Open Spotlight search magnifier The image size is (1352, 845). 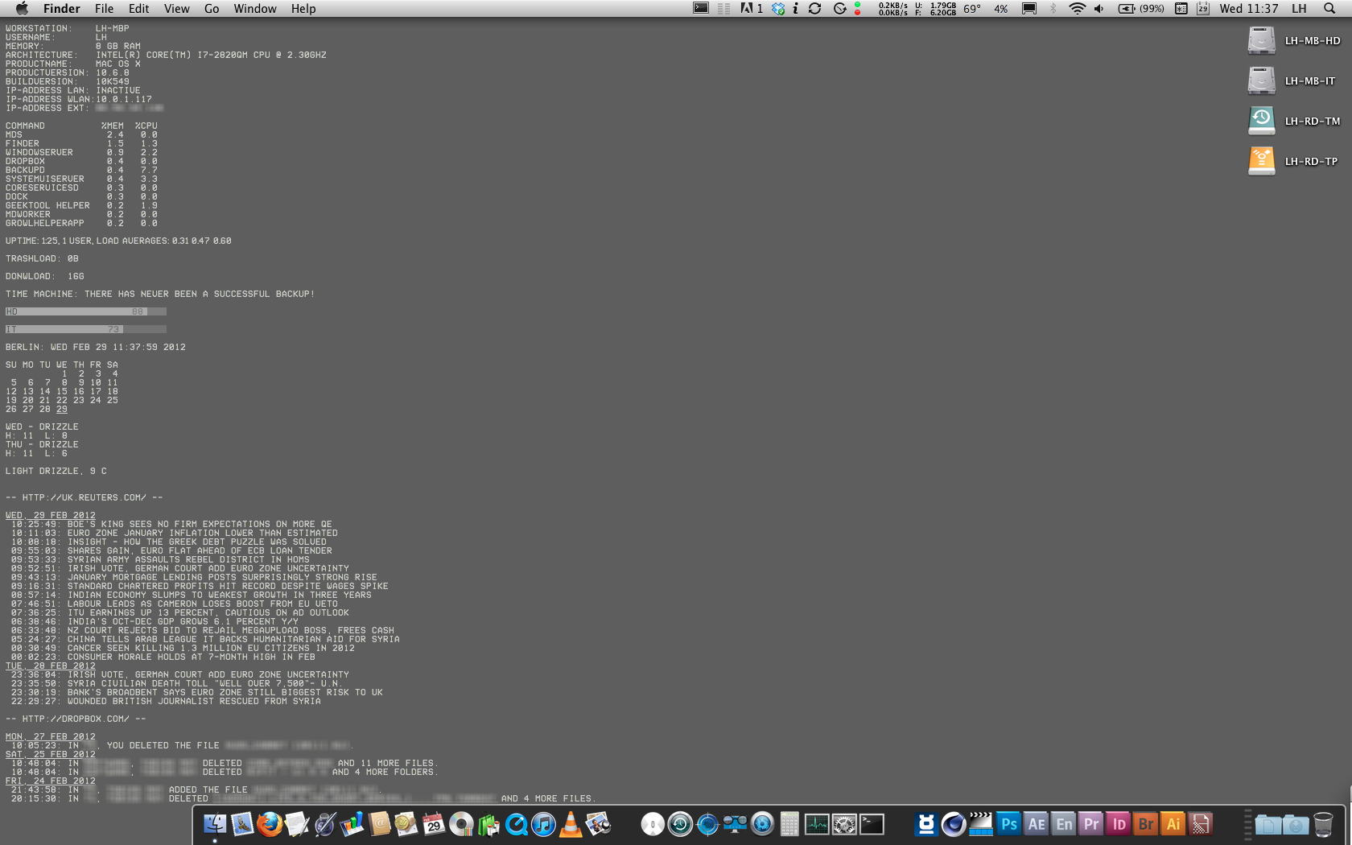pyautogui.click(x=1329, y=8)
